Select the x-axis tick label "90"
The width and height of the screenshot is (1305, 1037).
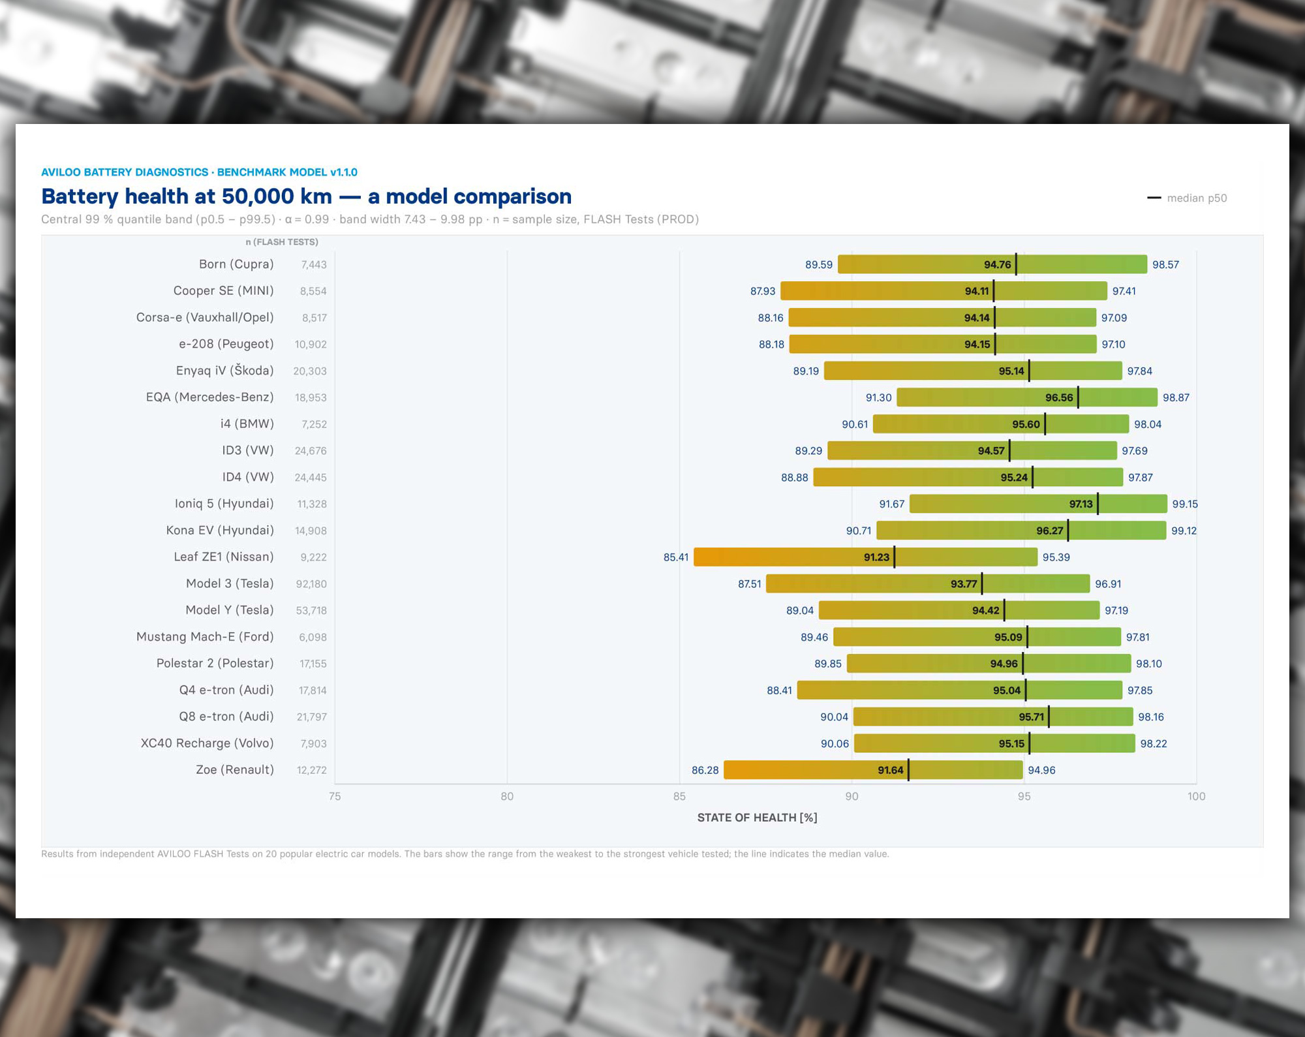pos(852,796)
